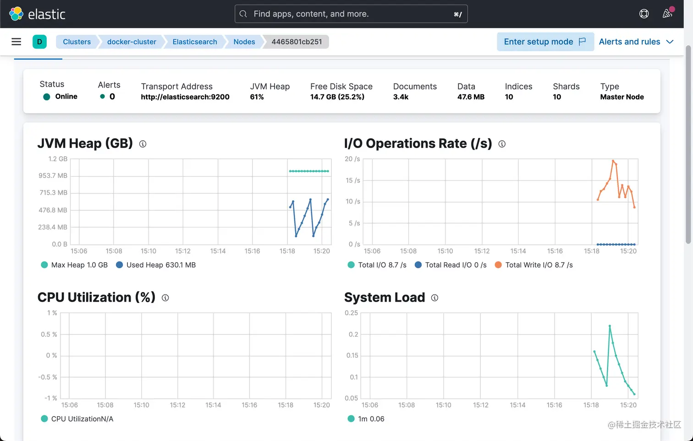The width and height of the screenshot is (693, 441).
Task: Click the transport address http://elasticsearch:9200
Action: (x=185, y=97)
